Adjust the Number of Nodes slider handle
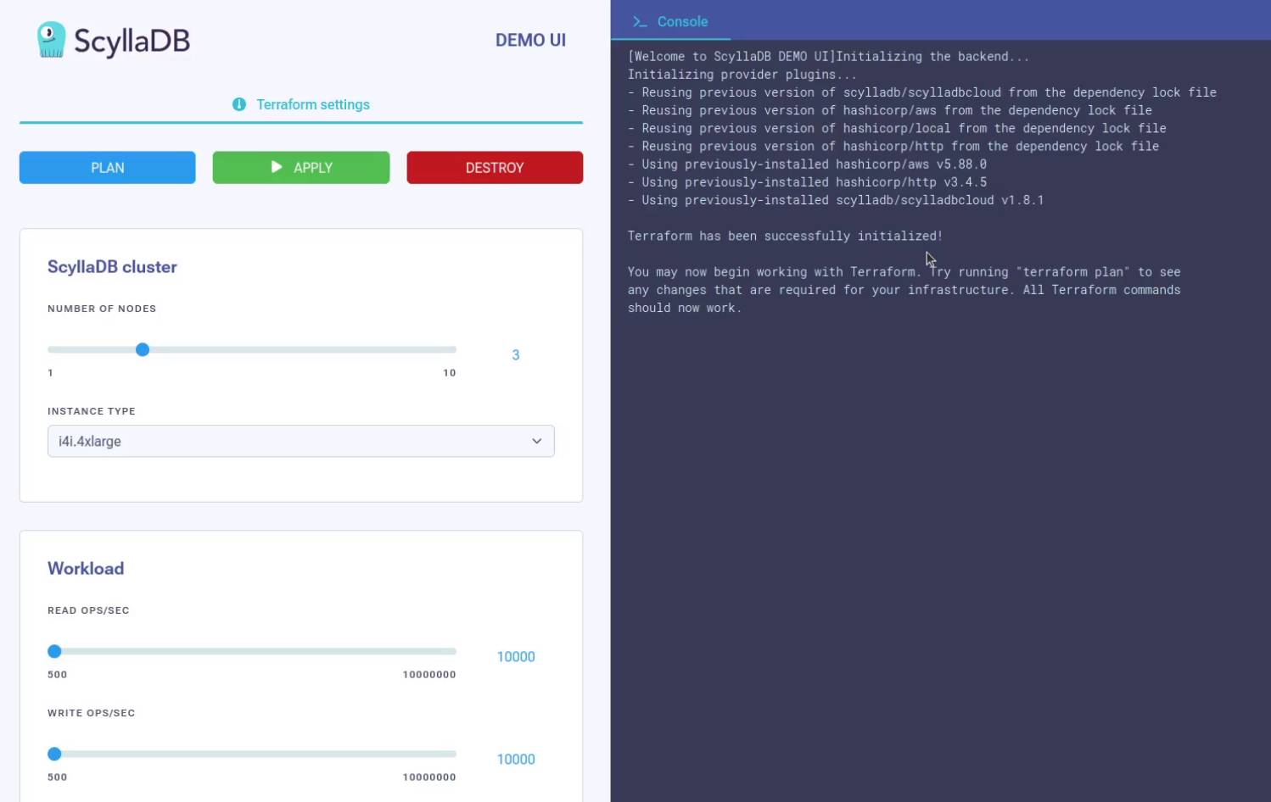The image size is (1271, 802). pos(143,349)
